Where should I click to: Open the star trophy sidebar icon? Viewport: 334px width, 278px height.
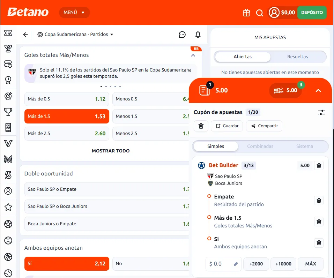(x=8, y=48)
